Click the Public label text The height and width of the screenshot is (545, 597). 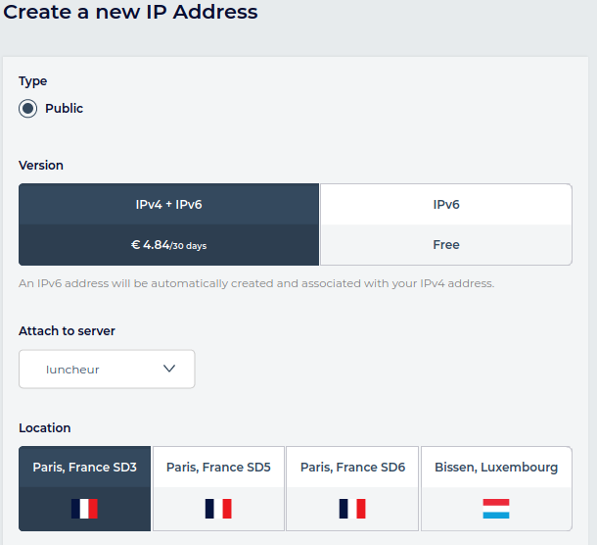(x=64, y=109)
